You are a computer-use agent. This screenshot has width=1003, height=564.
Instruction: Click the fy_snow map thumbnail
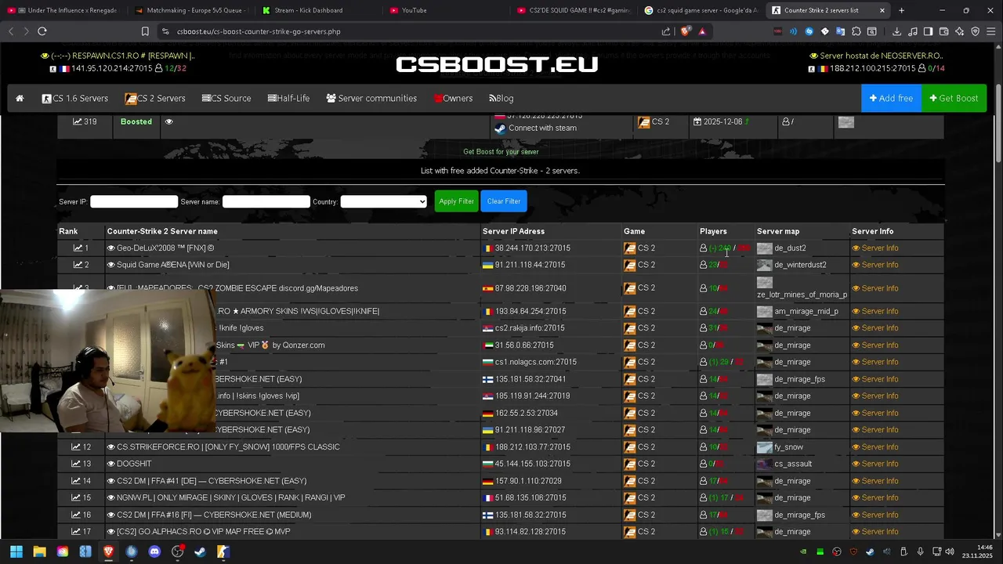765,447
